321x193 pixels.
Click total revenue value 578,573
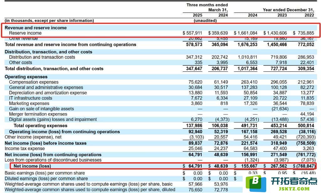tap(194, 44)
